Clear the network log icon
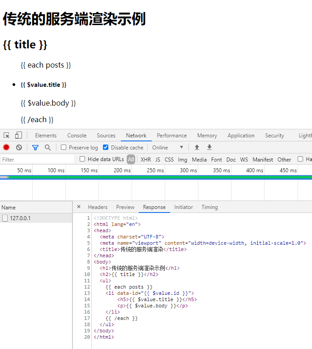 (19, 147)
